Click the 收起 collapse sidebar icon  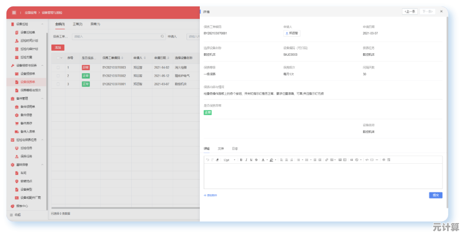point(12,215)
